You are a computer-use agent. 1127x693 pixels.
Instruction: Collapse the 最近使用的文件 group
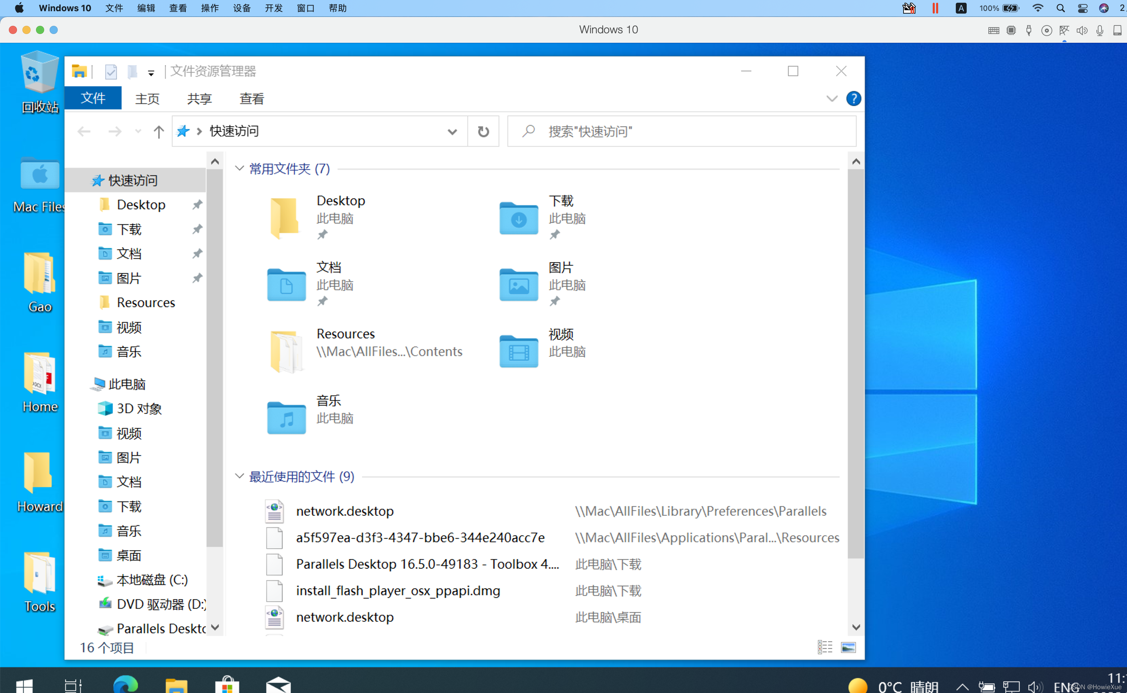click(239, 476)
